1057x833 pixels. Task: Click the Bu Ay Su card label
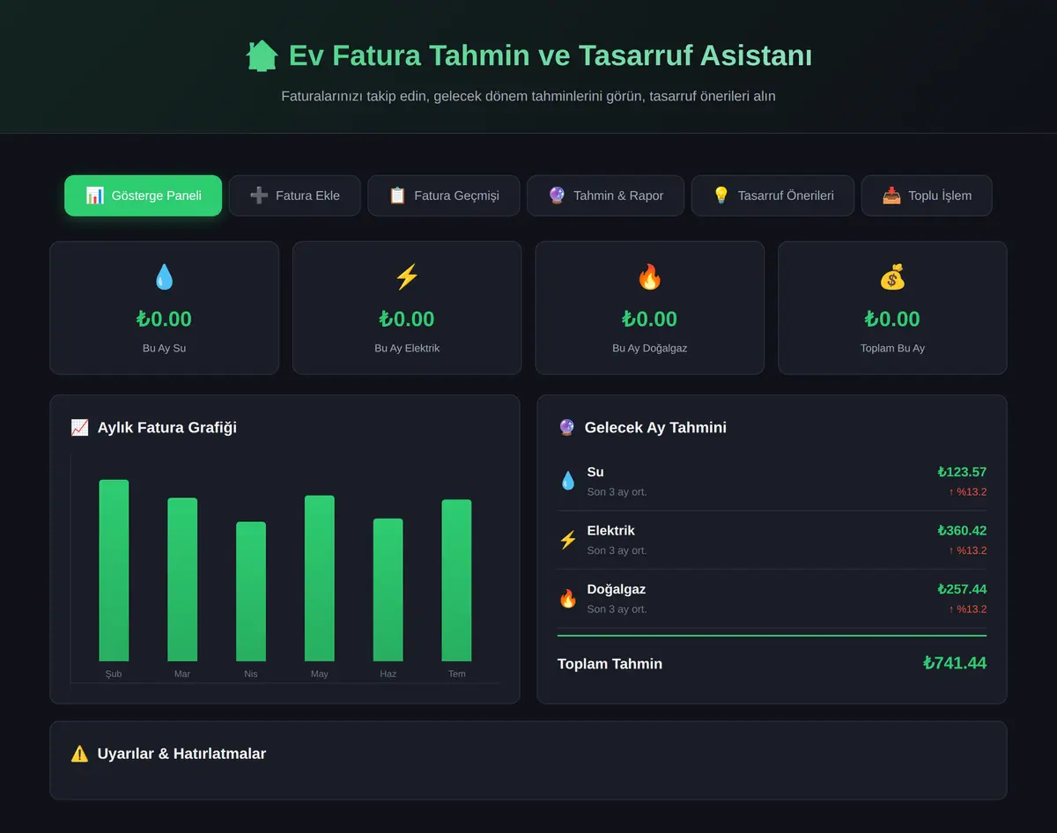(164, 348)
